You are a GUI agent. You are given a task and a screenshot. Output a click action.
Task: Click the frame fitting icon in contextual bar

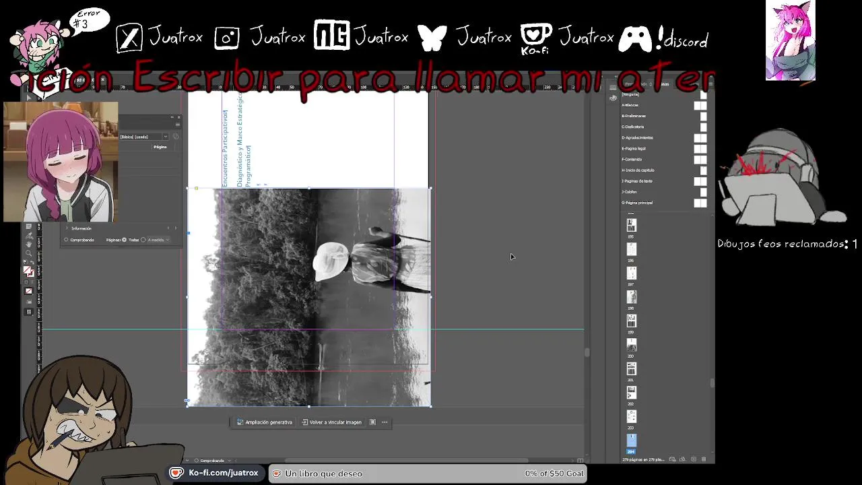pyautogui.click(x=372, y=422)
